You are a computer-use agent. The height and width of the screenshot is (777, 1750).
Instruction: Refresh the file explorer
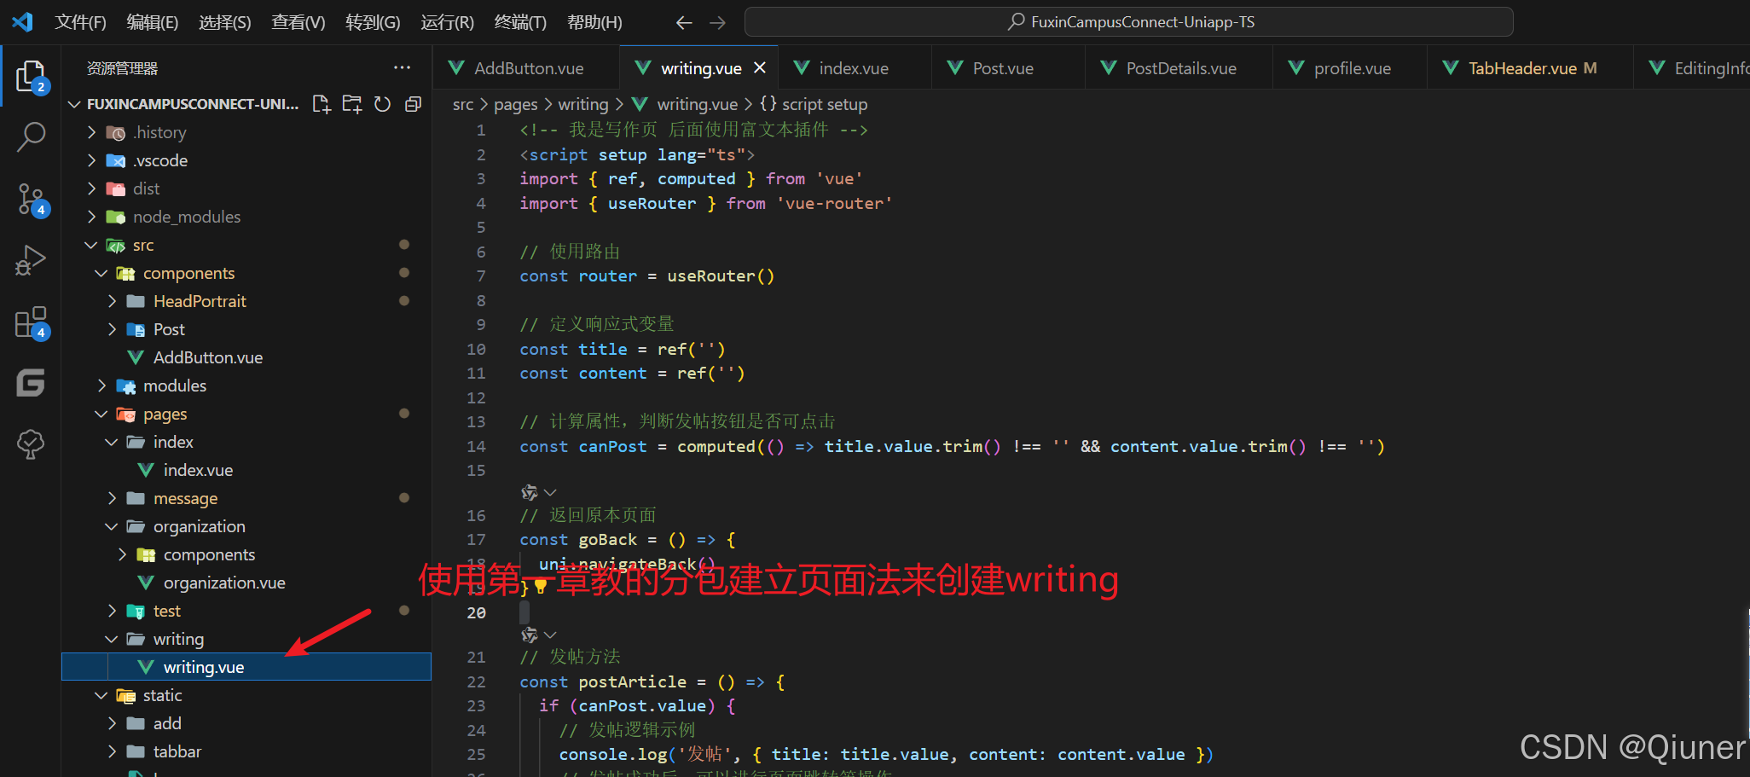382,104
